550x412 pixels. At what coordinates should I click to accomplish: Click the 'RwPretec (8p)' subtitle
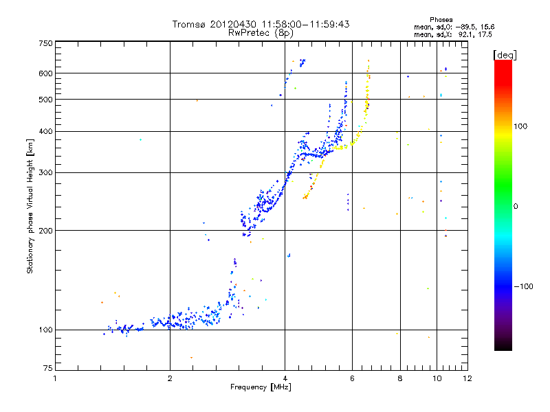point(261,33)
